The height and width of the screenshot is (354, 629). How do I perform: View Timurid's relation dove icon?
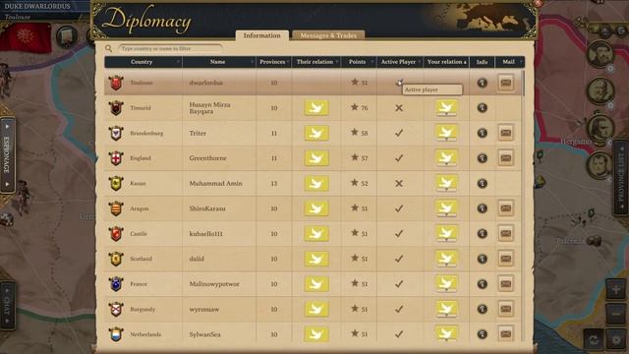click(316, 108)
